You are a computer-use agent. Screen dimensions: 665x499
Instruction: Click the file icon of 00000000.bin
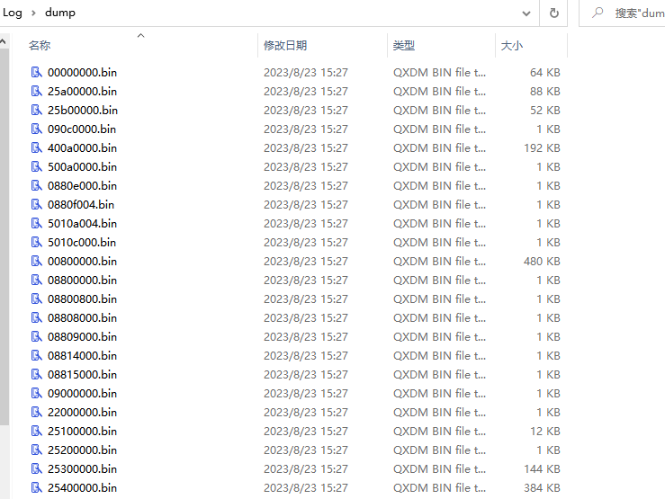tap(37, 73)
